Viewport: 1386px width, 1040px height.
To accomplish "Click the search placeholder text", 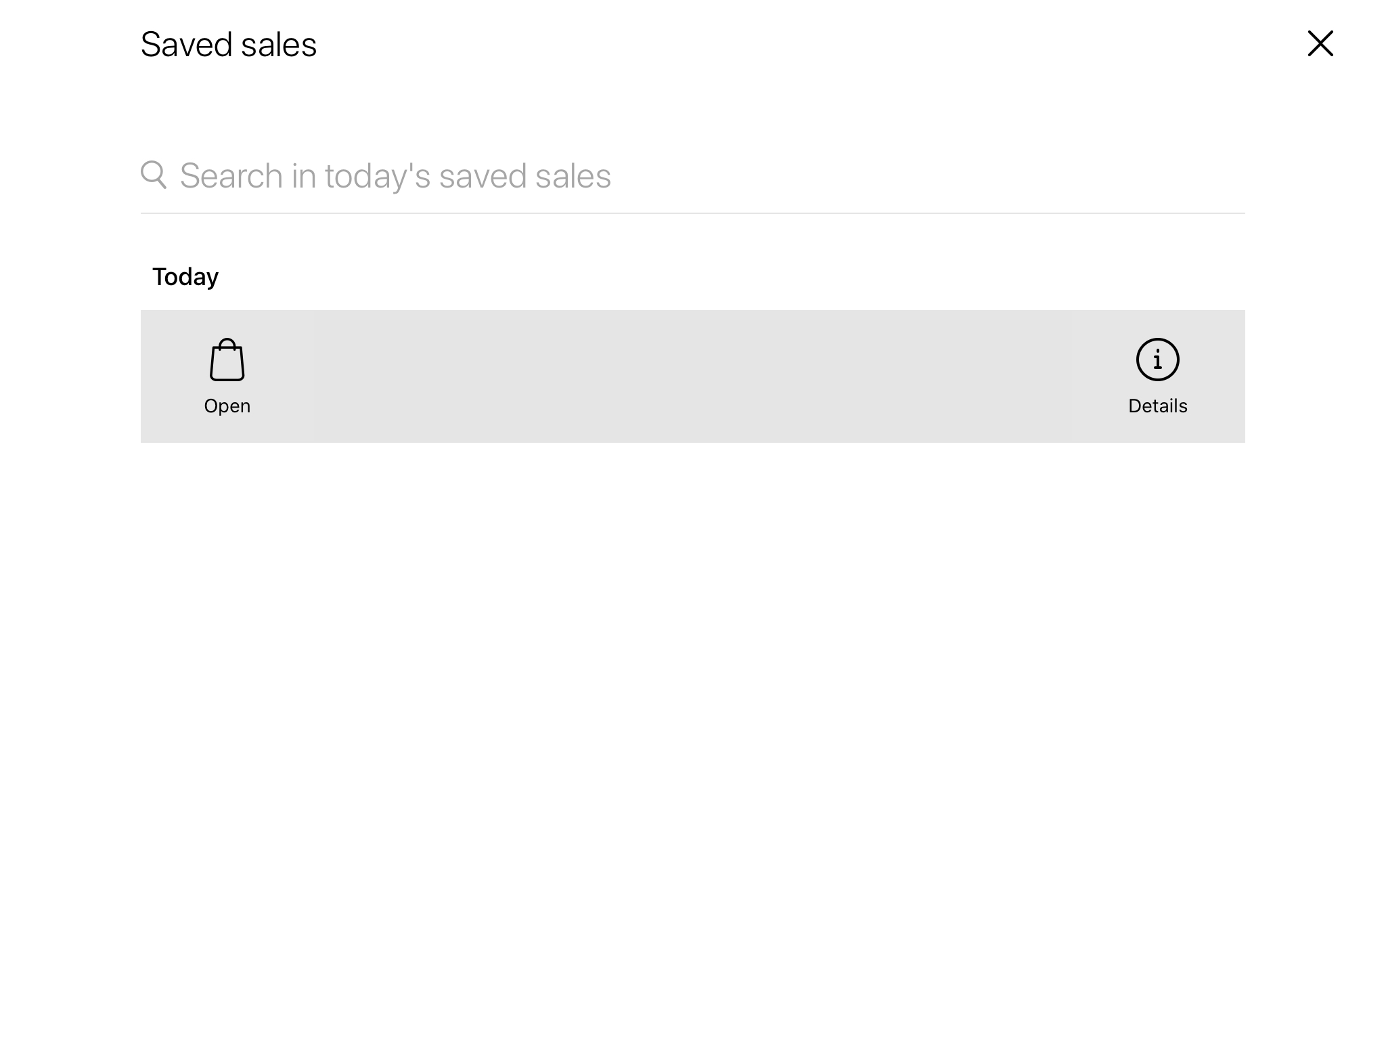I will click(x=395, y=176).
